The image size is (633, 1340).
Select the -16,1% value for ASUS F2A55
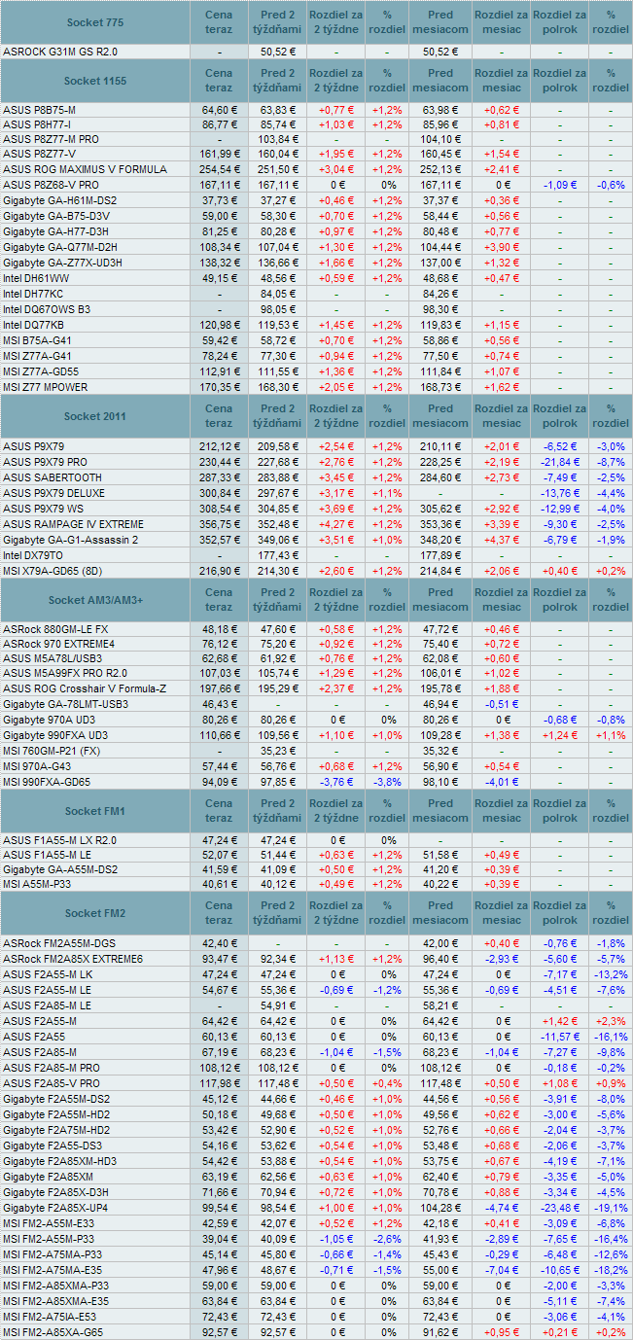point(611,1037)
